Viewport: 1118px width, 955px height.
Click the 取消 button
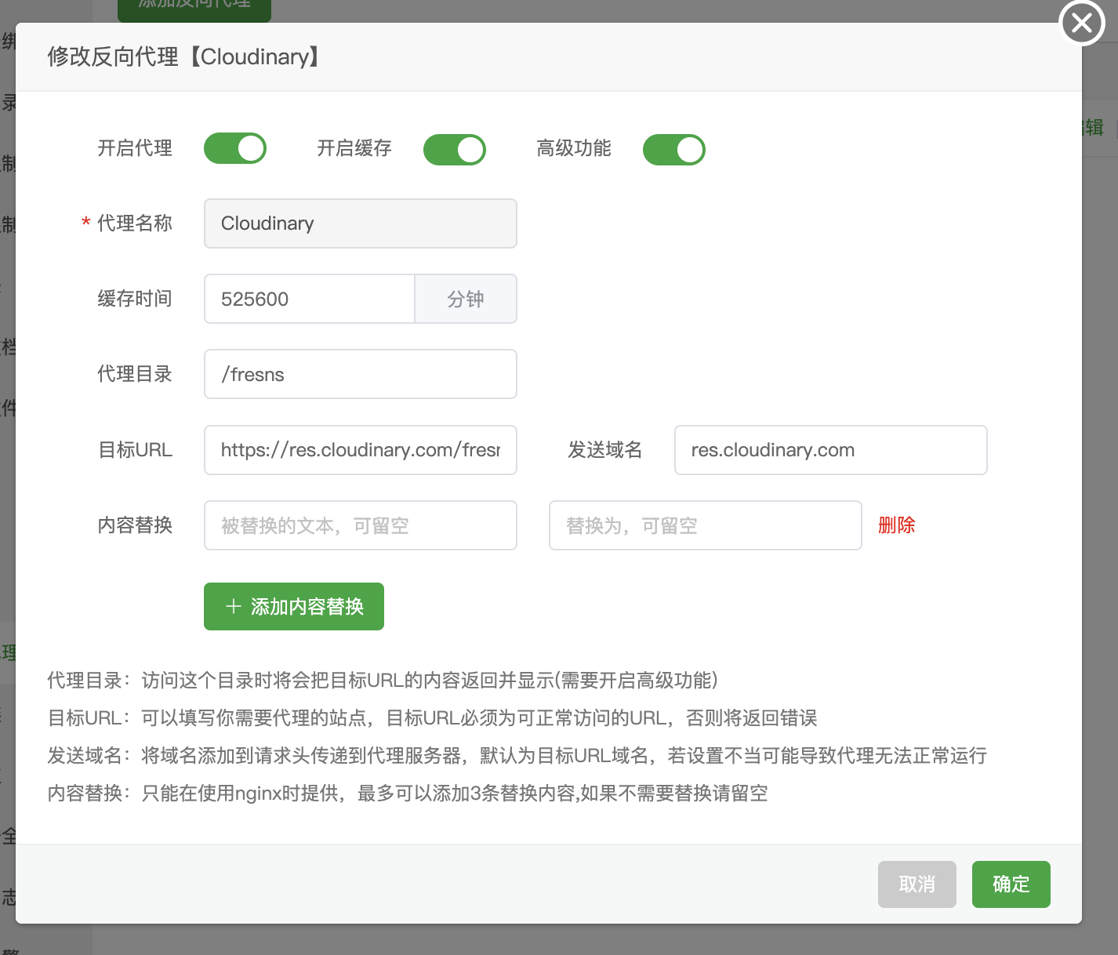pos(917,884)
